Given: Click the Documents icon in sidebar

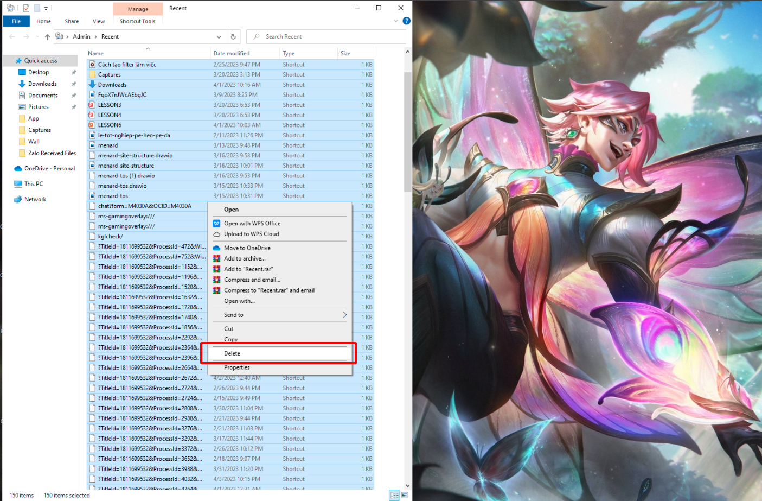Looking at the screenshot, I should pos(22,96).
